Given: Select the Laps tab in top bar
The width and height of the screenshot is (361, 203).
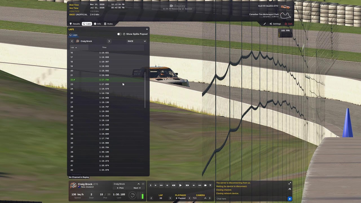Looking at the screenshot, I should tap(87, 24).
